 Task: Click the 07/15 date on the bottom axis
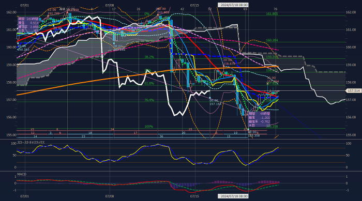194,196
